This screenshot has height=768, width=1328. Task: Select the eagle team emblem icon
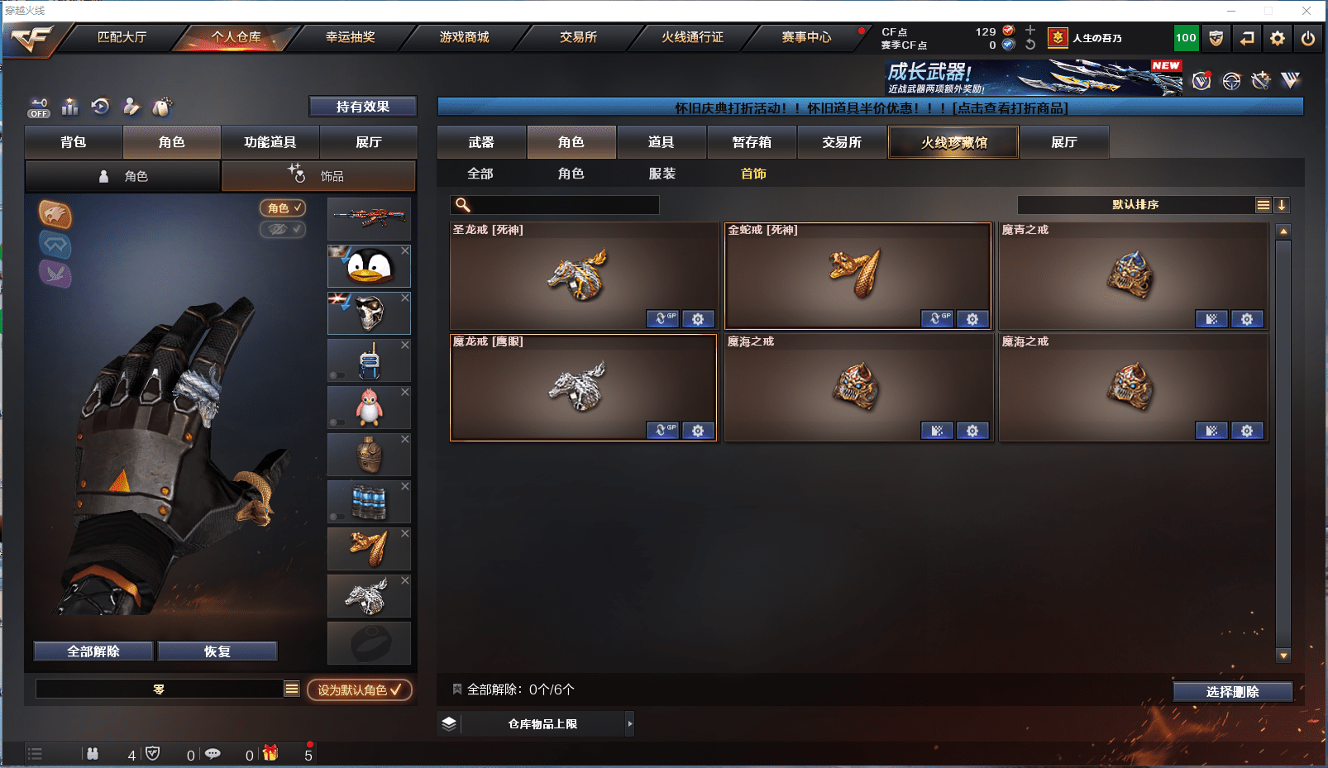click(x=55, y=215)
